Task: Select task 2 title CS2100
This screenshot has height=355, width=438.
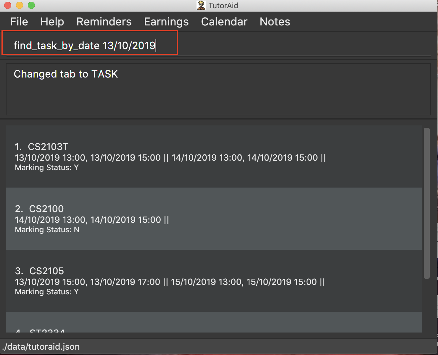Action: 46,209
